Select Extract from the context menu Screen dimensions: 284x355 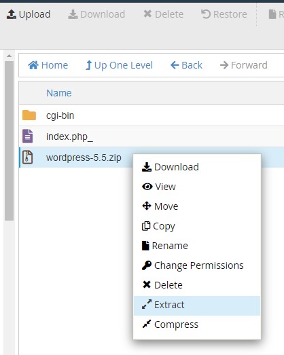(x=197, y=305)
